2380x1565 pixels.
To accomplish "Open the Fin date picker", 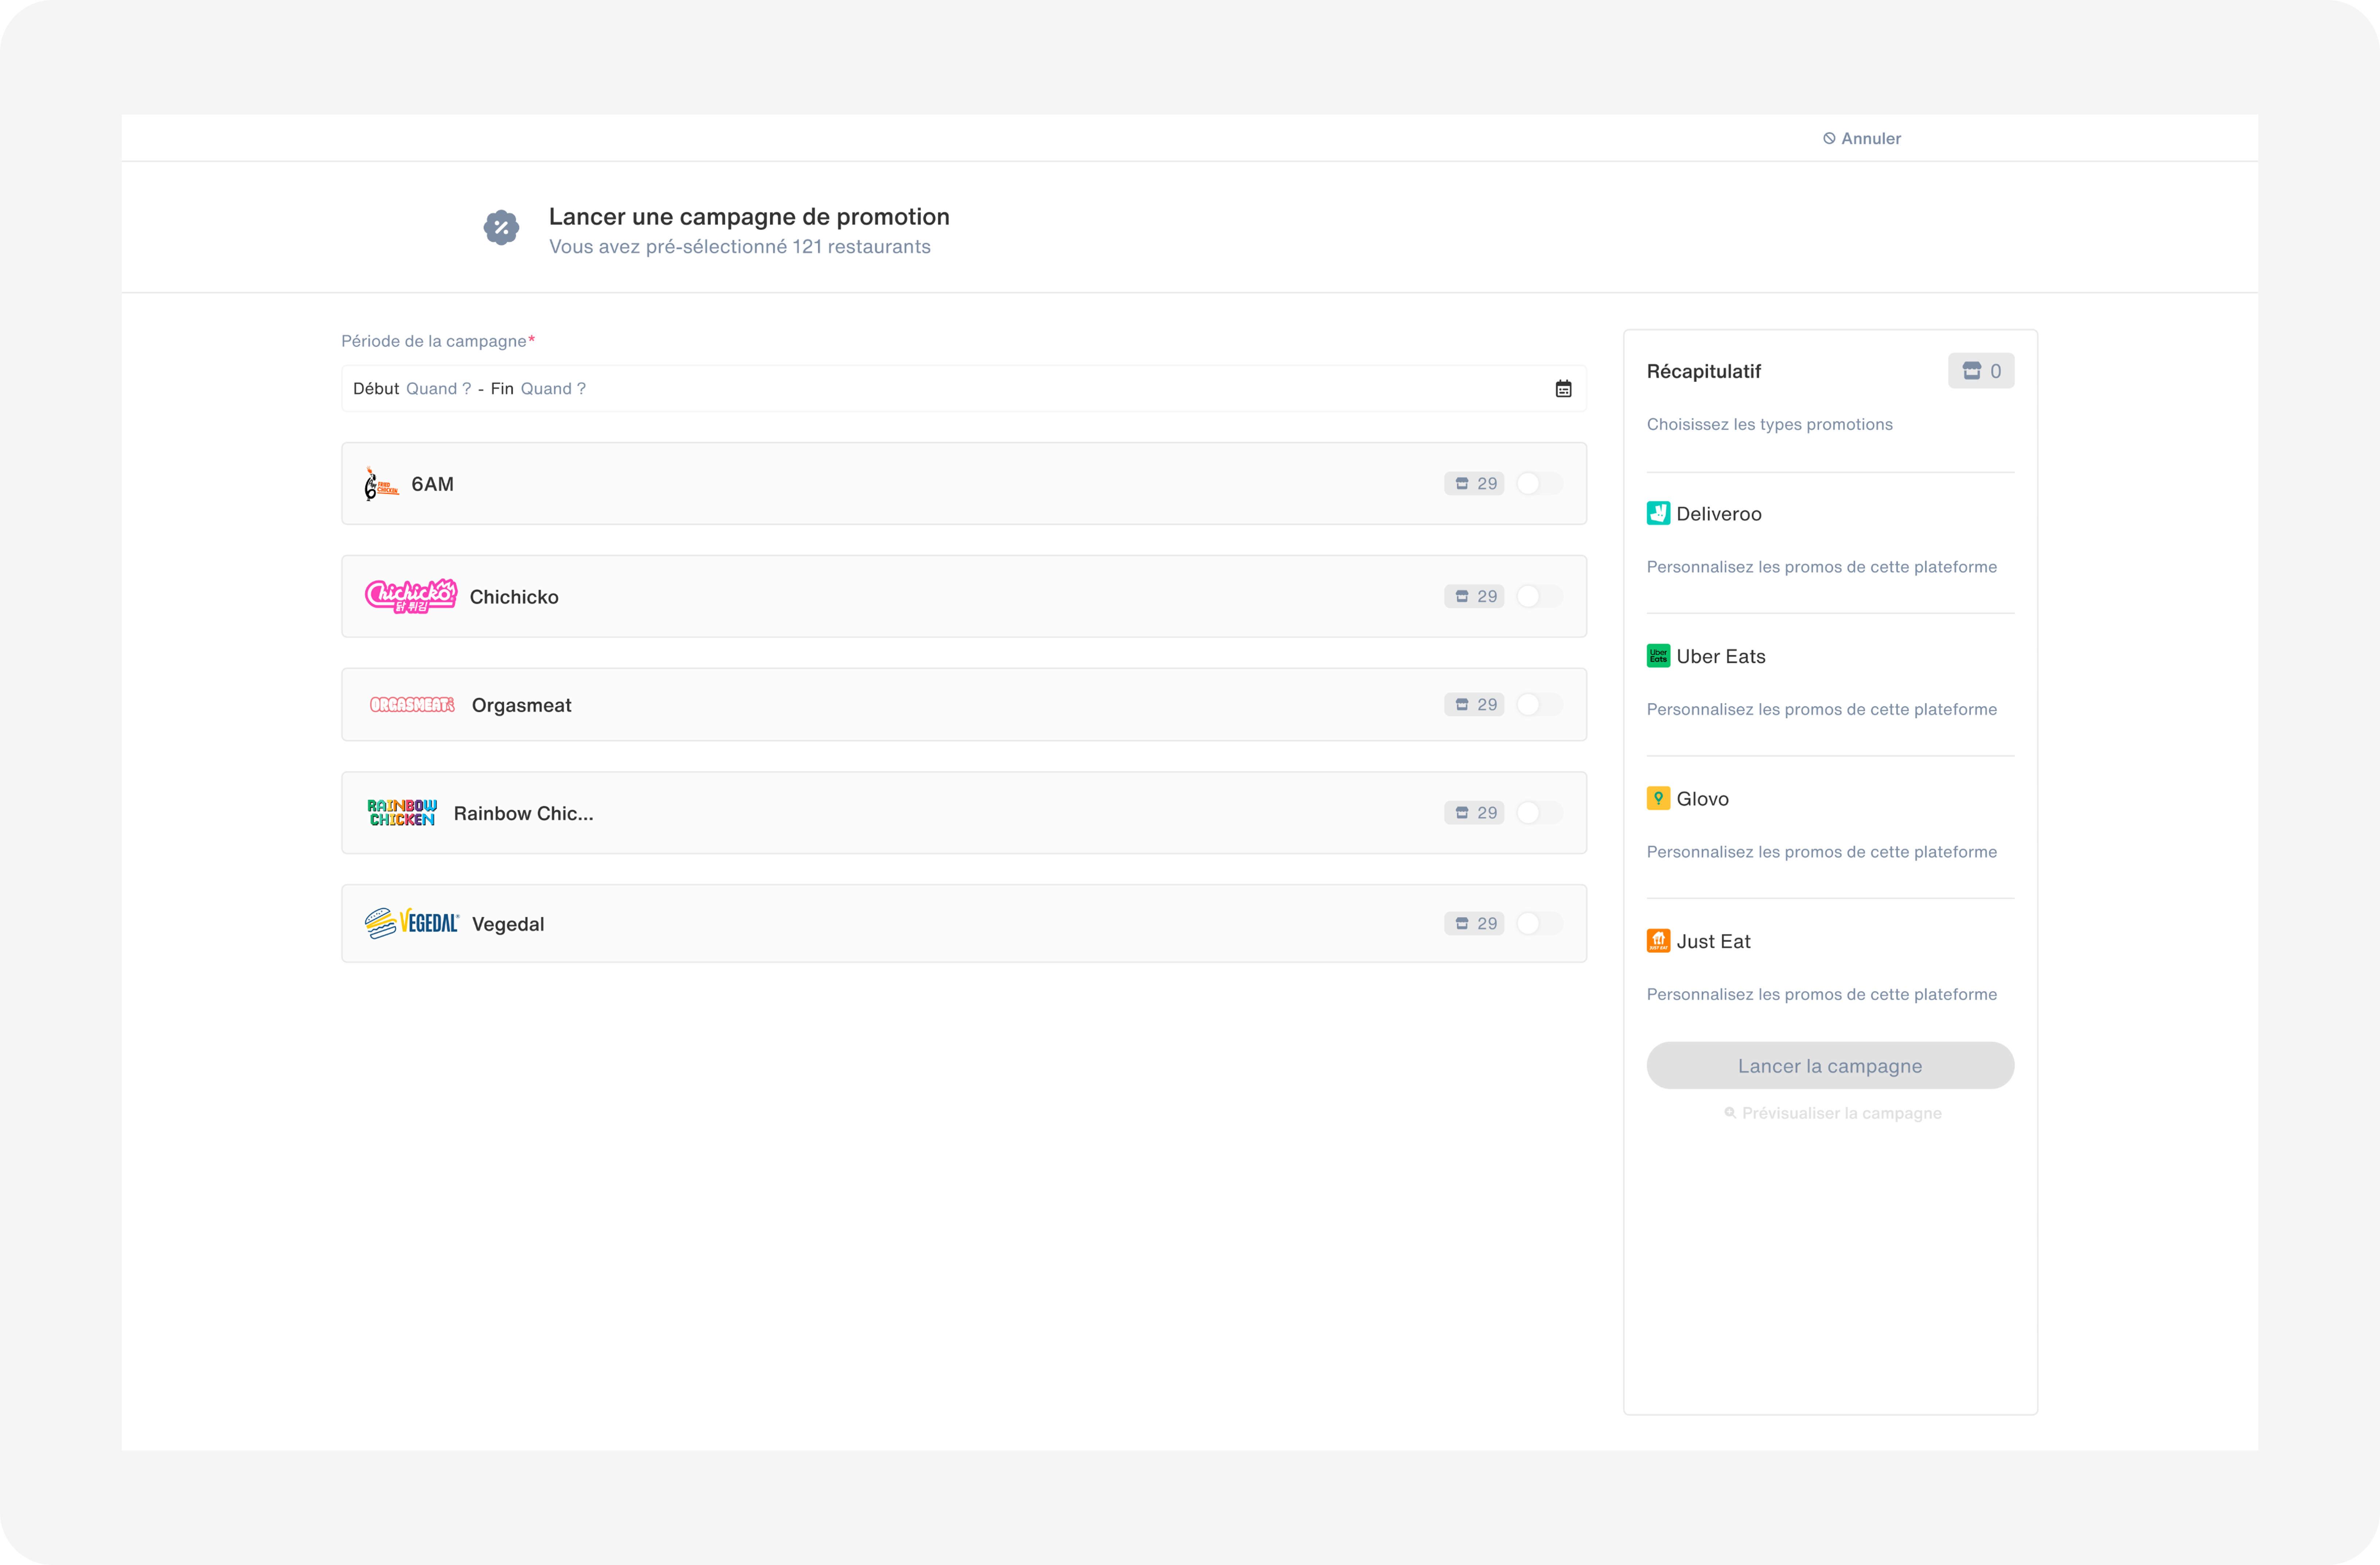I will [552, 388].
